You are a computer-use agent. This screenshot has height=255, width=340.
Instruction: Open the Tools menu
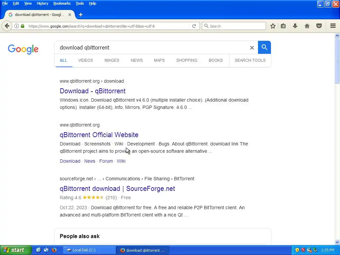[x=80, y=3]
